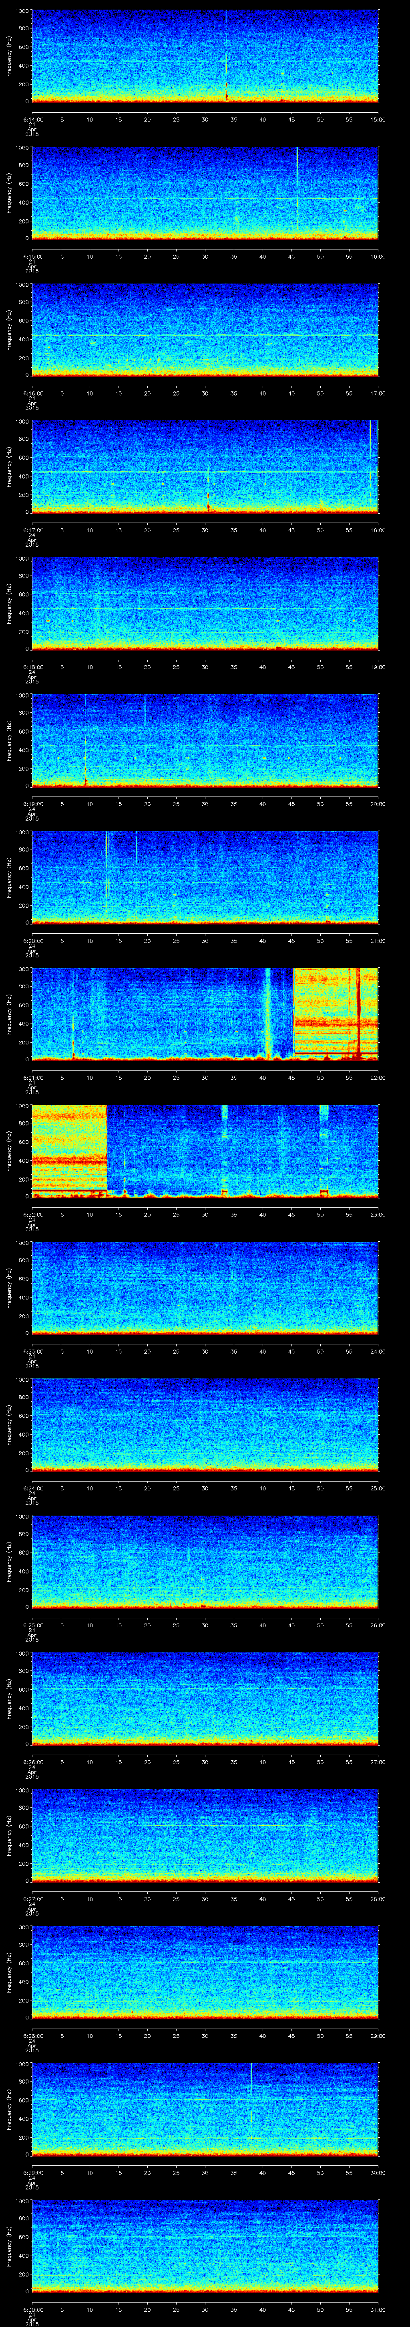
Task: Click the '25:00' end time label
Action: click(x=378, y=1488)
